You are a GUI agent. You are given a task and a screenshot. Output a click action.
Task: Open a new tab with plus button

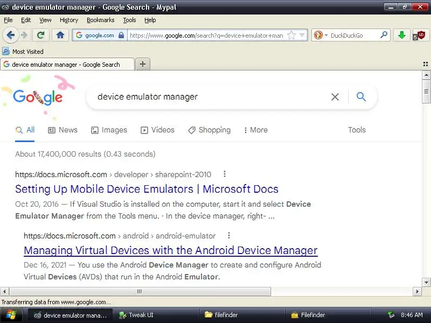tap(143, 64)
